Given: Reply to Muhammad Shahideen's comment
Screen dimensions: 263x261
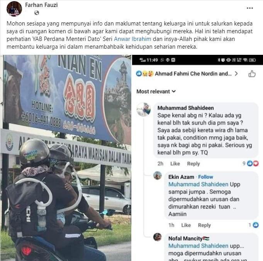Looking at the screenshot, I should pyautogui.click(x=193, y=164).
